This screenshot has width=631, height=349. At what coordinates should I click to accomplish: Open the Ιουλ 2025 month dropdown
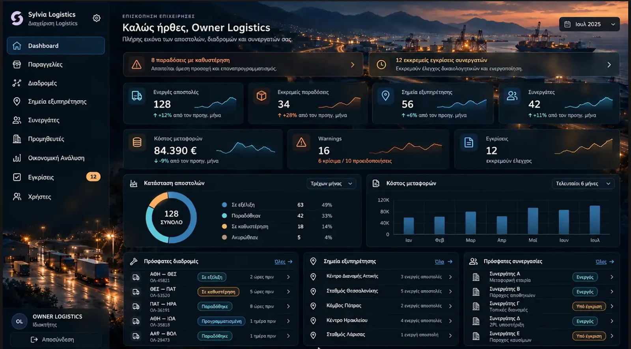pos(589,24)
